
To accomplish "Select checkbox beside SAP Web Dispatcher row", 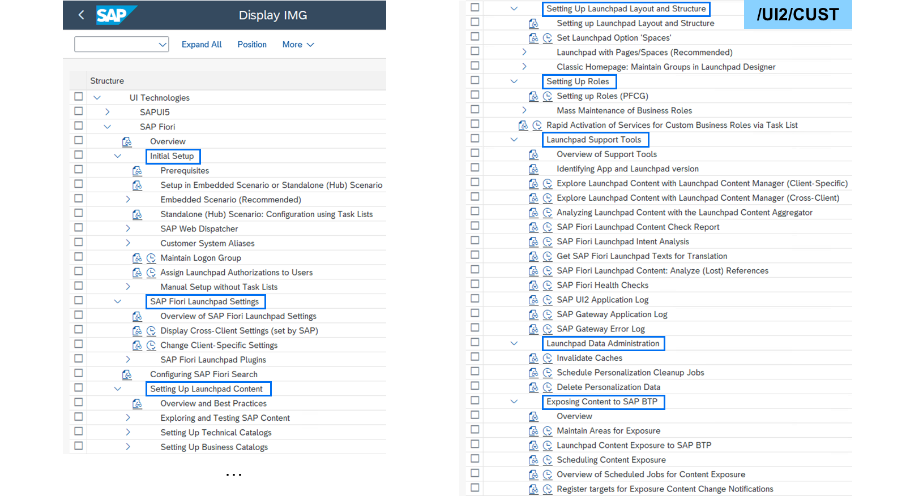I will pyautogui.click(x=79, y=228).
